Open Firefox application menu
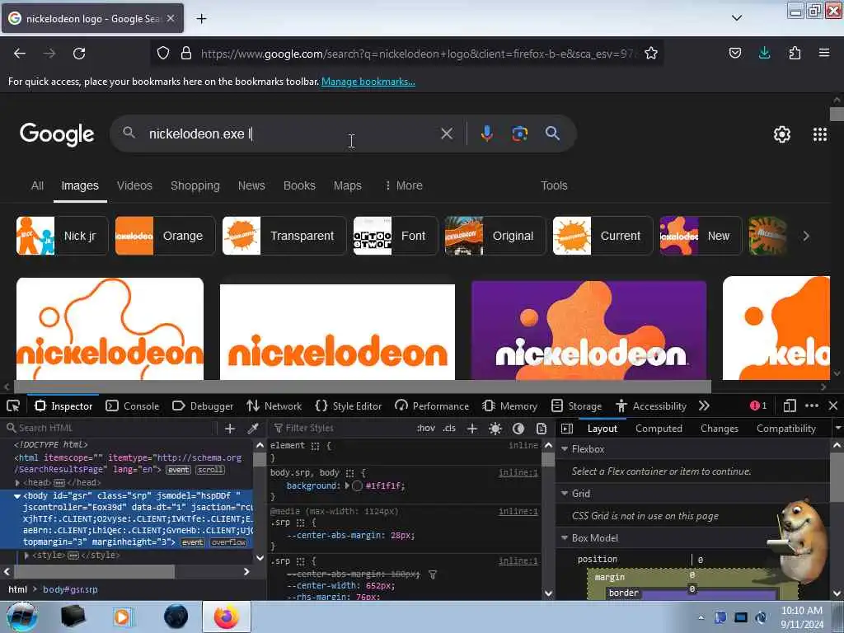 click(x=824, y=53)
